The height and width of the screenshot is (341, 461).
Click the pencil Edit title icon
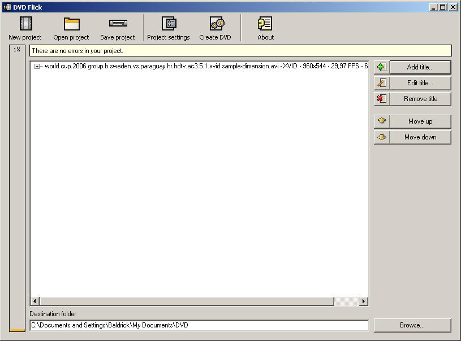[382, 83]
